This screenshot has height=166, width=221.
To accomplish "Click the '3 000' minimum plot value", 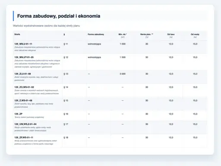I will pyautogui.click(x=123, y=74).
